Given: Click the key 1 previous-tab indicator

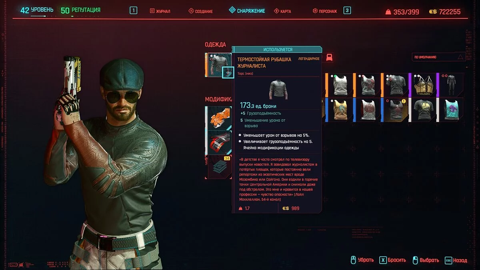Looking at the screenshot, I should click(134, 10).
